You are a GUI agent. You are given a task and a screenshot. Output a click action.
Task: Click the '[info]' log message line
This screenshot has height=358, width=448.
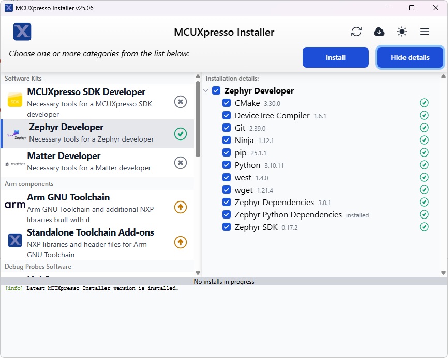(92, 288)
